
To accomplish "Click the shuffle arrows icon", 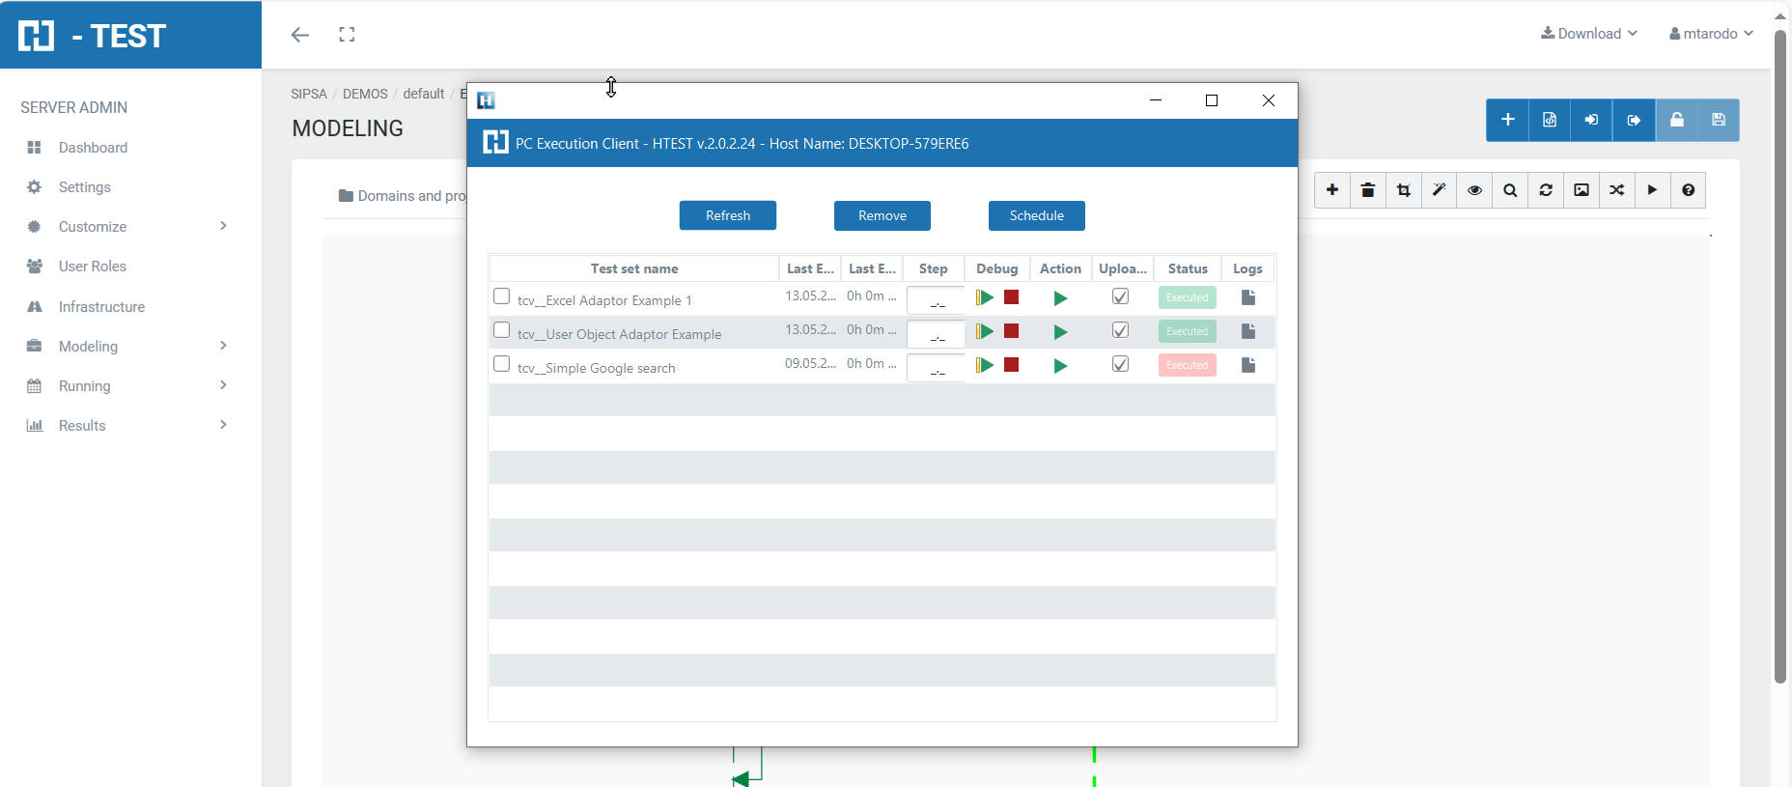I will tap(1617, 190).
